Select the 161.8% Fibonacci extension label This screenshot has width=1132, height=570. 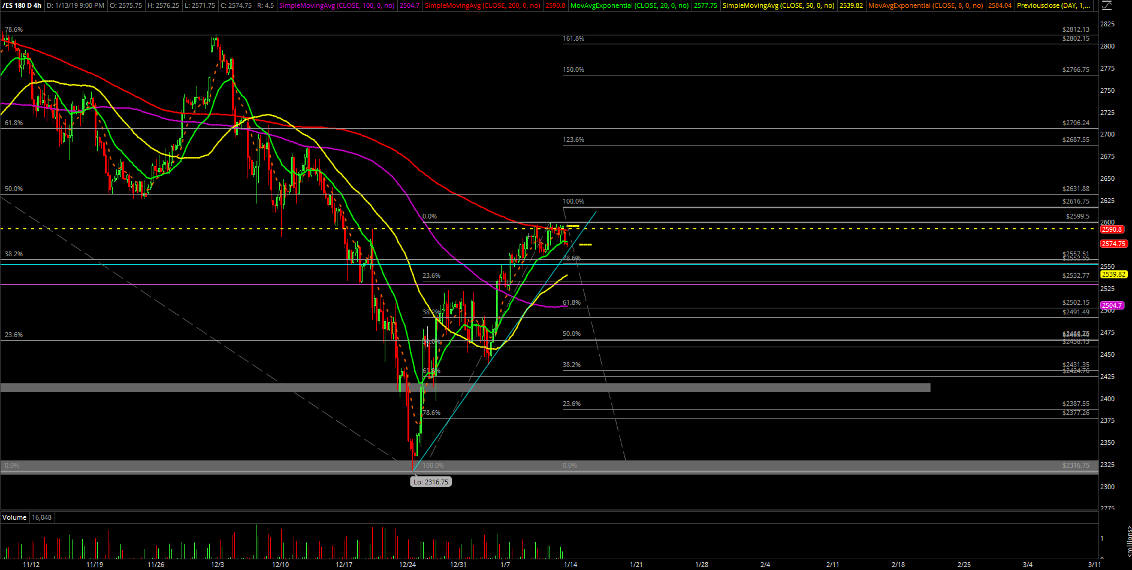(x=573, y=38)
